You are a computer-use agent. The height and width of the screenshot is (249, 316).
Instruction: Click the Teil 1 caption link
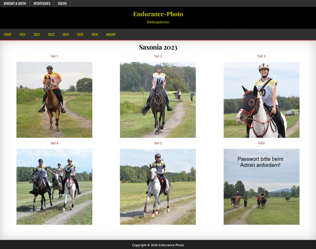tap(54, 56)
